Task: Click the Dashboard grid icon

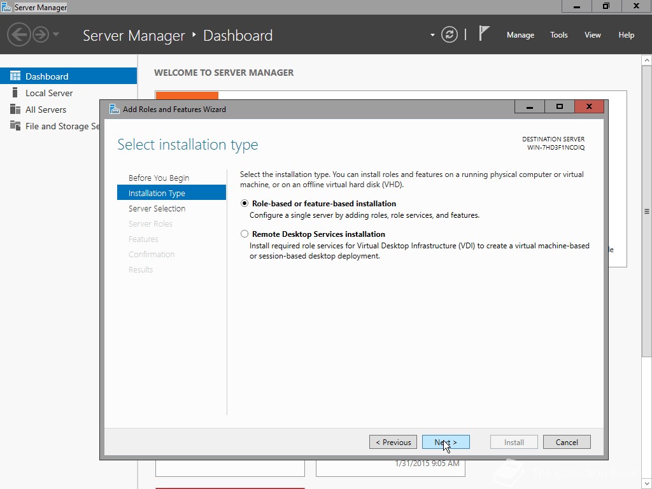Action: coord(15,76)
